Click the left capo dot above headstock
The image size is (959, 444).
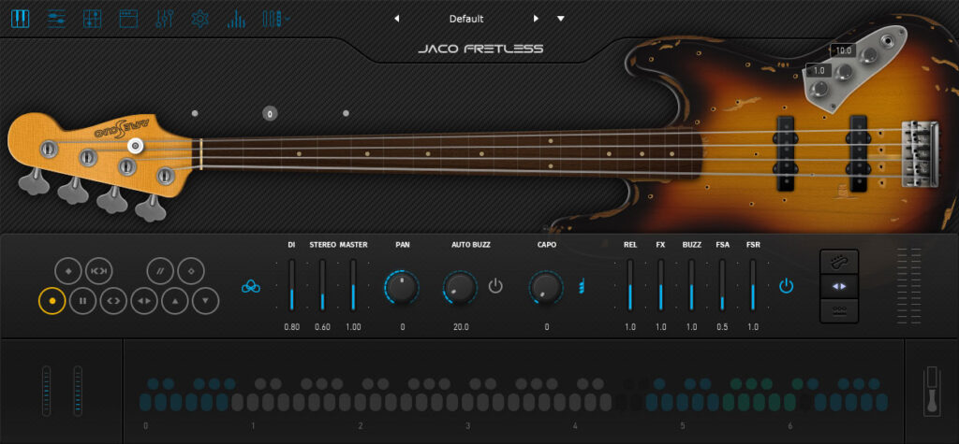195,113
